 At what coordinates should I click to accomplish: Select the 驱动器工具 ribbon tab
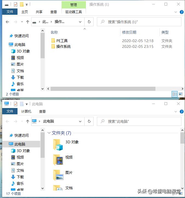pos(74,12)
